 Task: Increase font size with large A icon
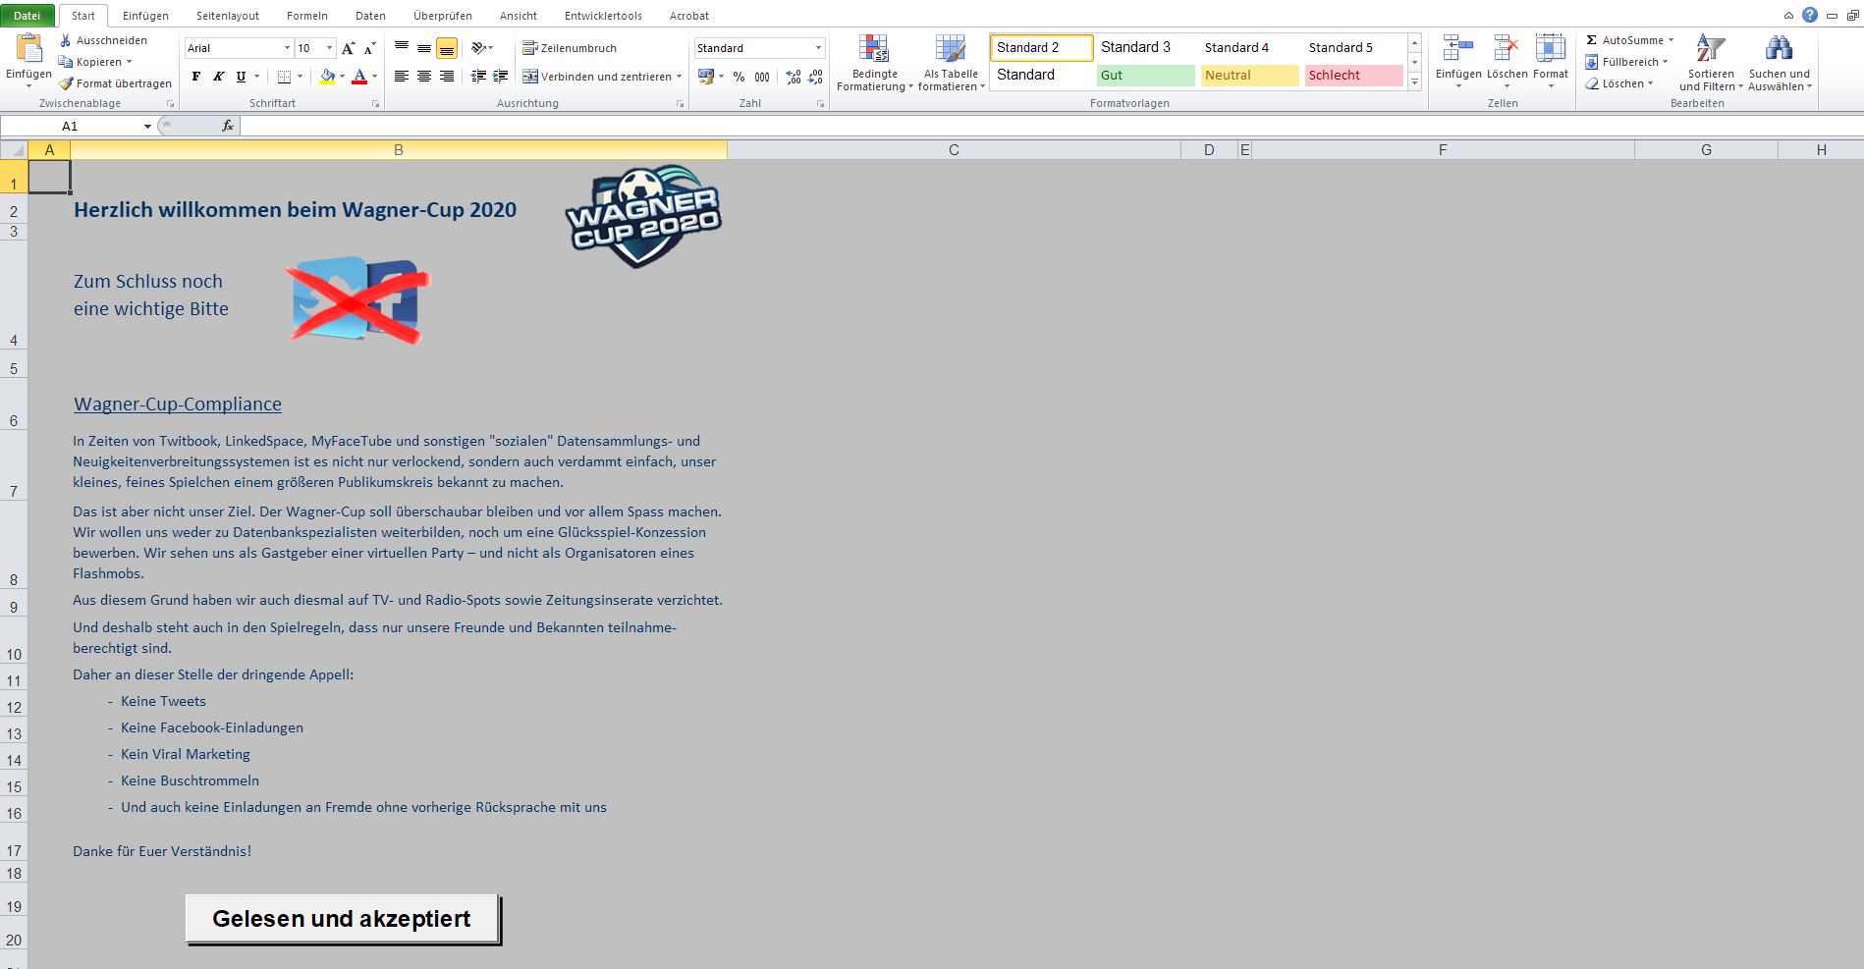coord(349,48)
